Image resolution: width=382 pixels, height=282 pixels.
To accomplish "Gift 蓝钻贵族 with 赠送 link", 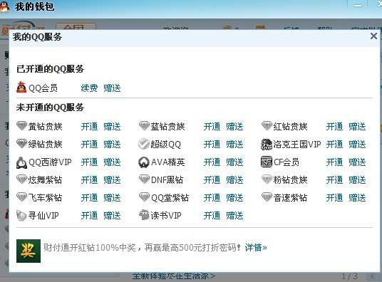I will [x=234, y=127].
